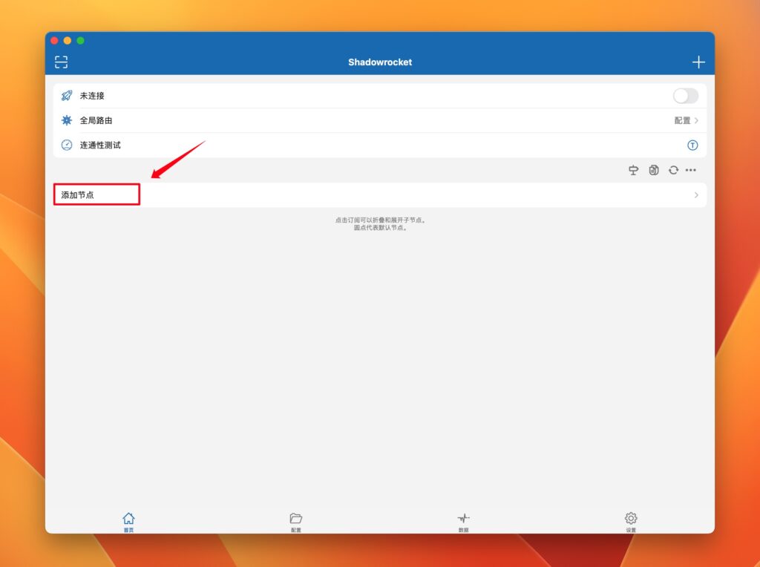Click the globe icon beside 全局路由
Screen dimensions: 760x567
pyautogui.click(x=66, y=119)
